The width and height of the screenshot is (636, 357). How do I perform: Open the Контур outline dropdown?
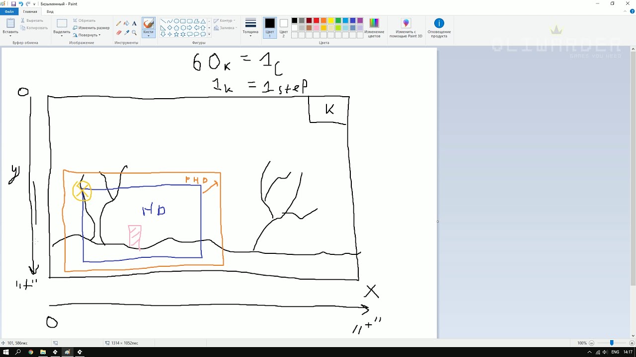click(225, 21)
